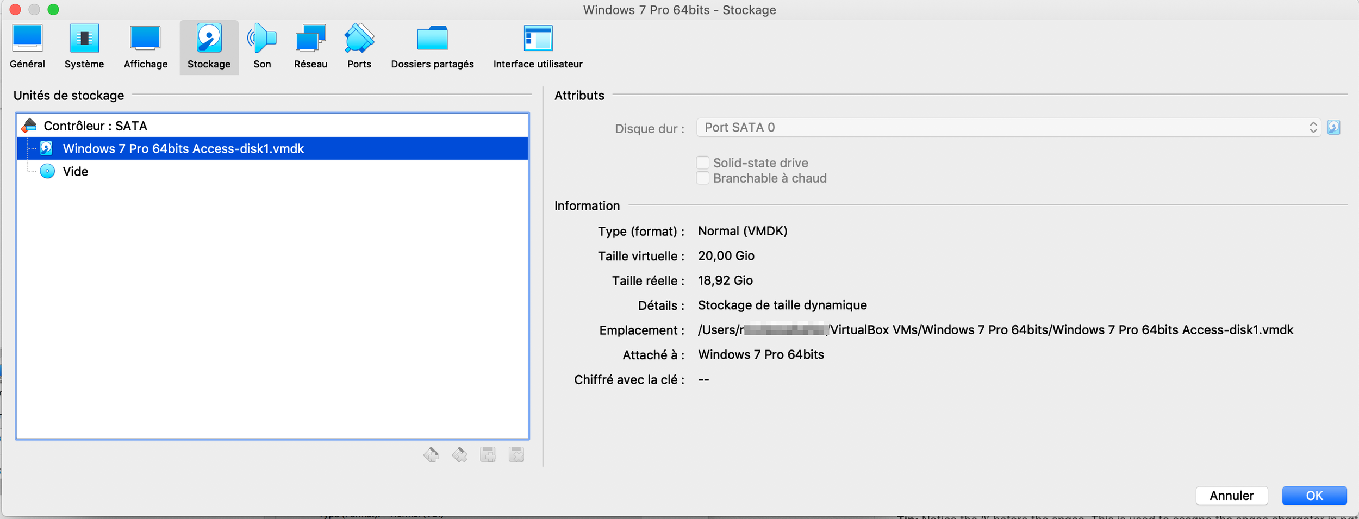
Task: Click the Attaché à Windows 7 Pro 64bits value
Action: (761, 354)
